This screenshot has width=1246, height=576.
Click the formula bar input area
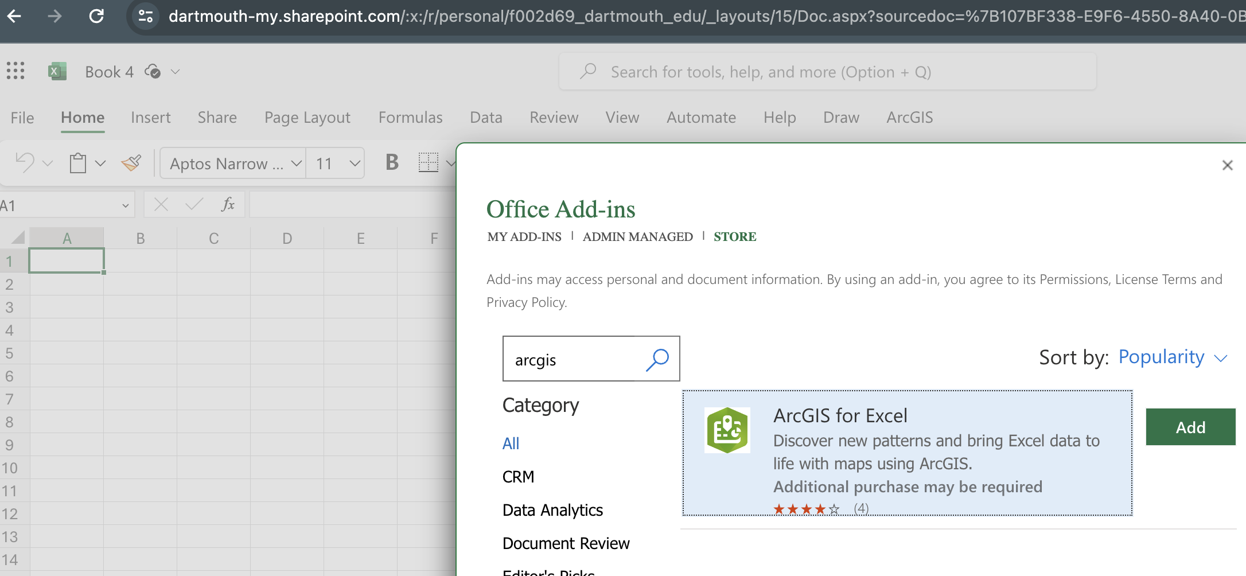tap(353, 205)
